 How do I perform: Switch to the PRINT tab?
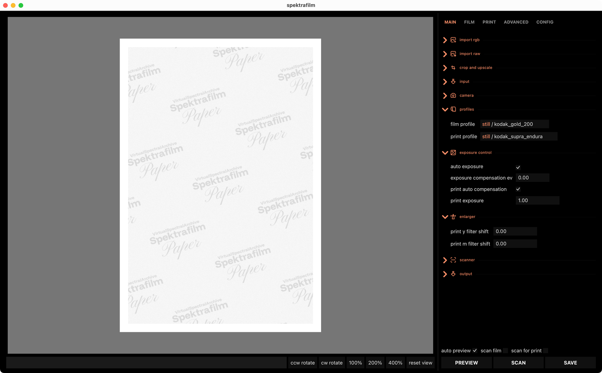pyautogui.click(x=489, y=22)
